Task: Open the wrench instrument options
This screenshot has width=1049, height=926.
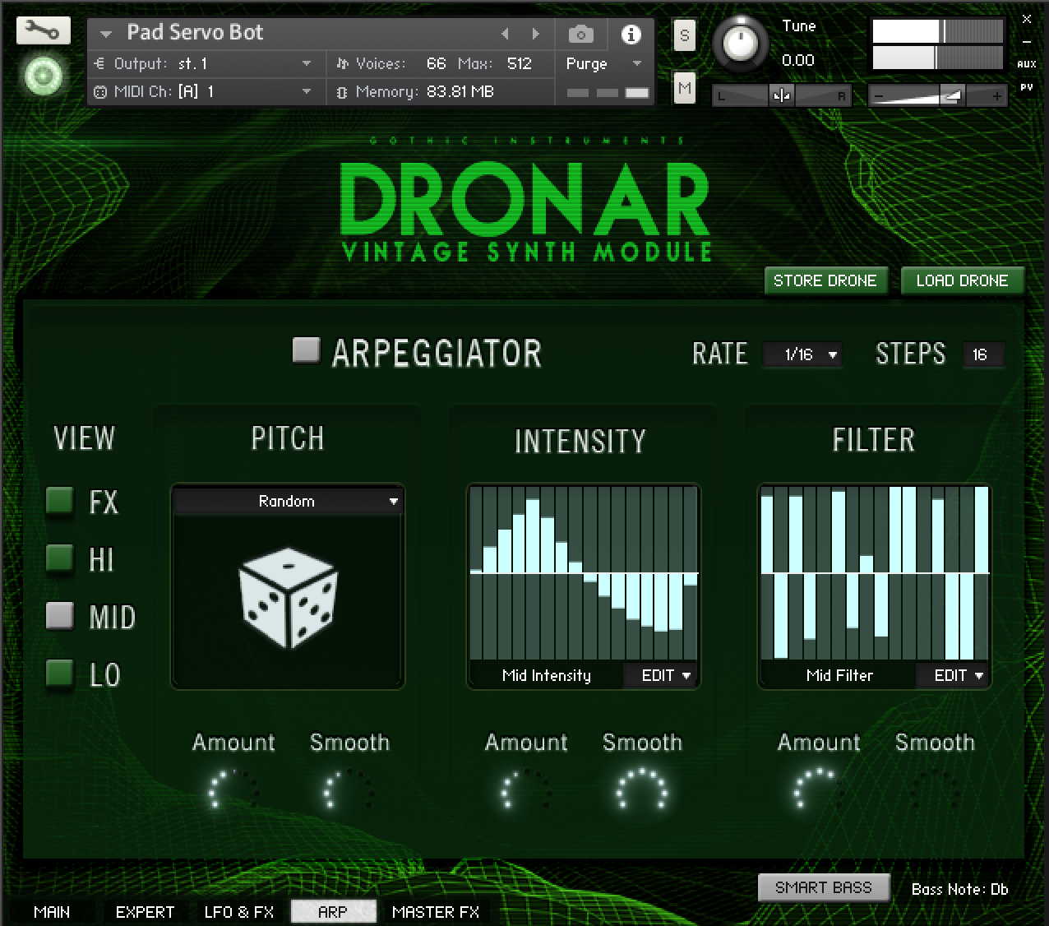Action: click(43, 31)
